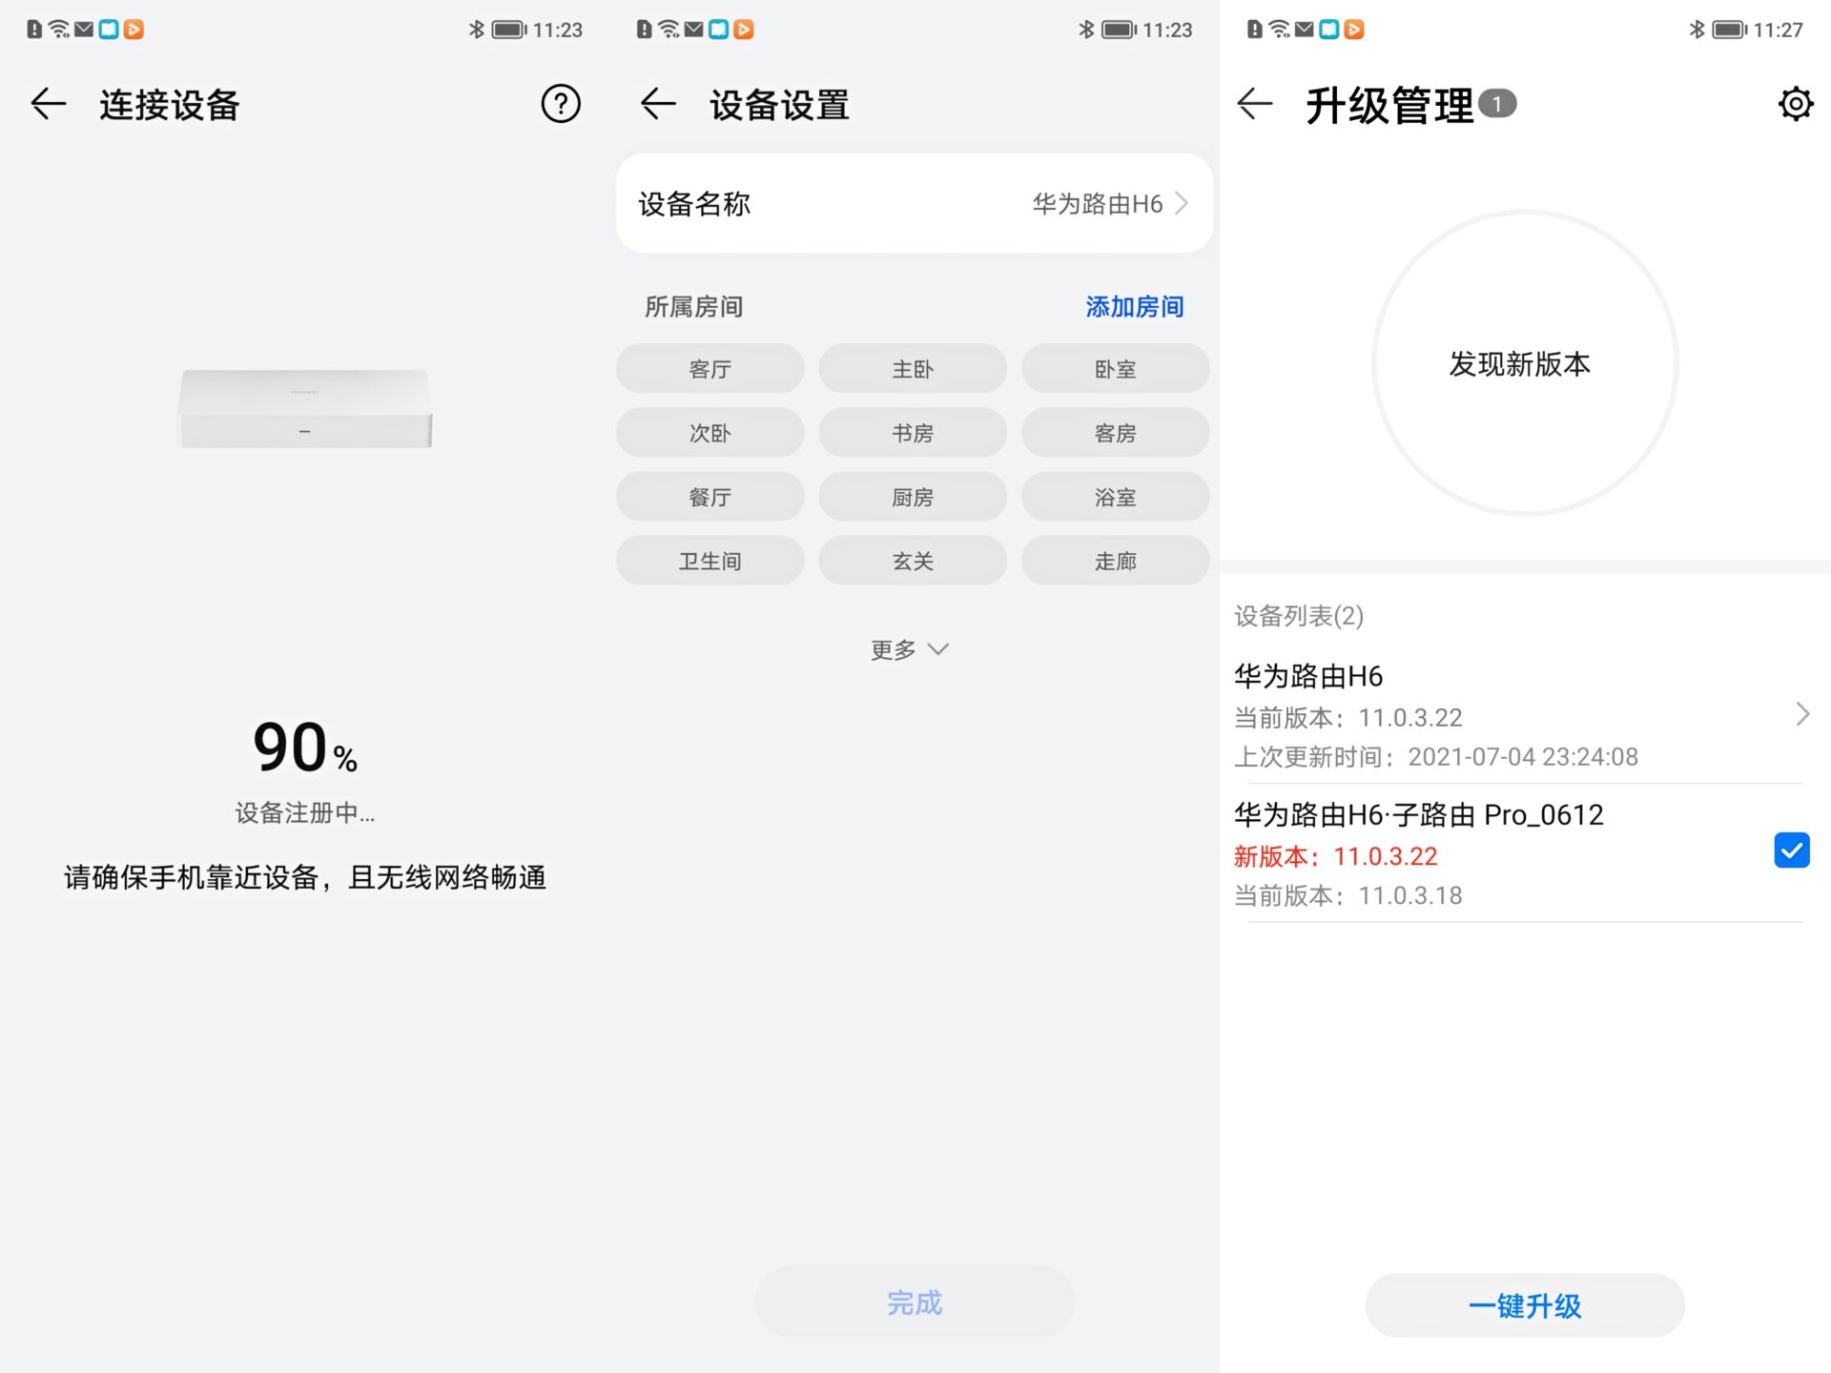The image size is (1831, 1373).
Task: Tap 添加房间 link
Action: [1135, 306]
